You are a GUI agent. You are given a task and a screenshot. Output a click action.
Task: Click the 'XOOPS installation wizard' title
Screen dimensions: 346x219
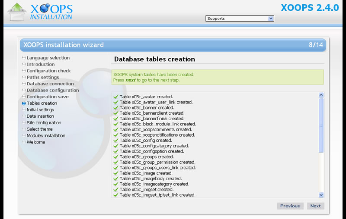click(x=64, y=45)
